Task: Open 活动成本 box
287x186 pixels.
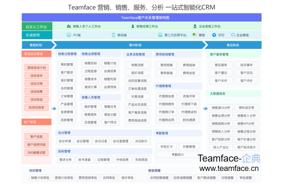Action: 37,76
